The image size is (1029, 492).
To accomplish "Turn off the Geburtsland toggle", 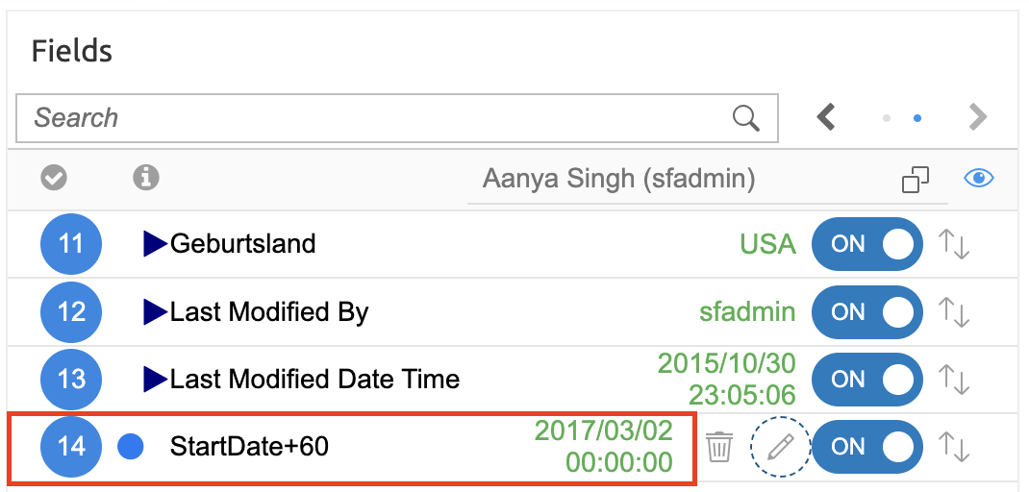I will coord(866,244).
